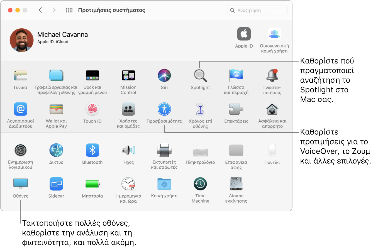Open Οθόνες preferences
The width and height of the screenshot is (378, 248).
point(21,184)
